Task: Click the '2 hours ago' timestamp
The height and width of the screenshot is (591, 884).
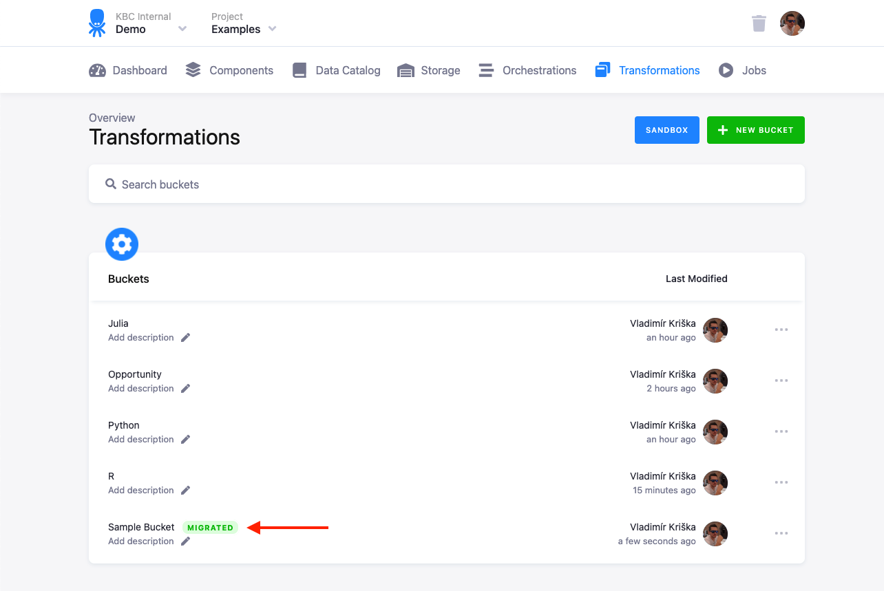Action: click(x=671, y=389)
